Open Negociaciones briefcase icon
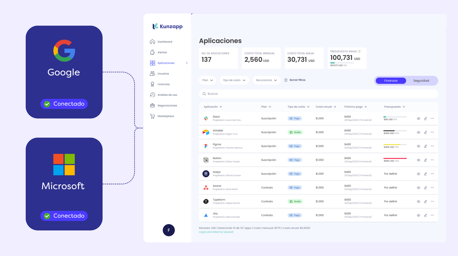This screenshot has width=458, height=256. 152,105
